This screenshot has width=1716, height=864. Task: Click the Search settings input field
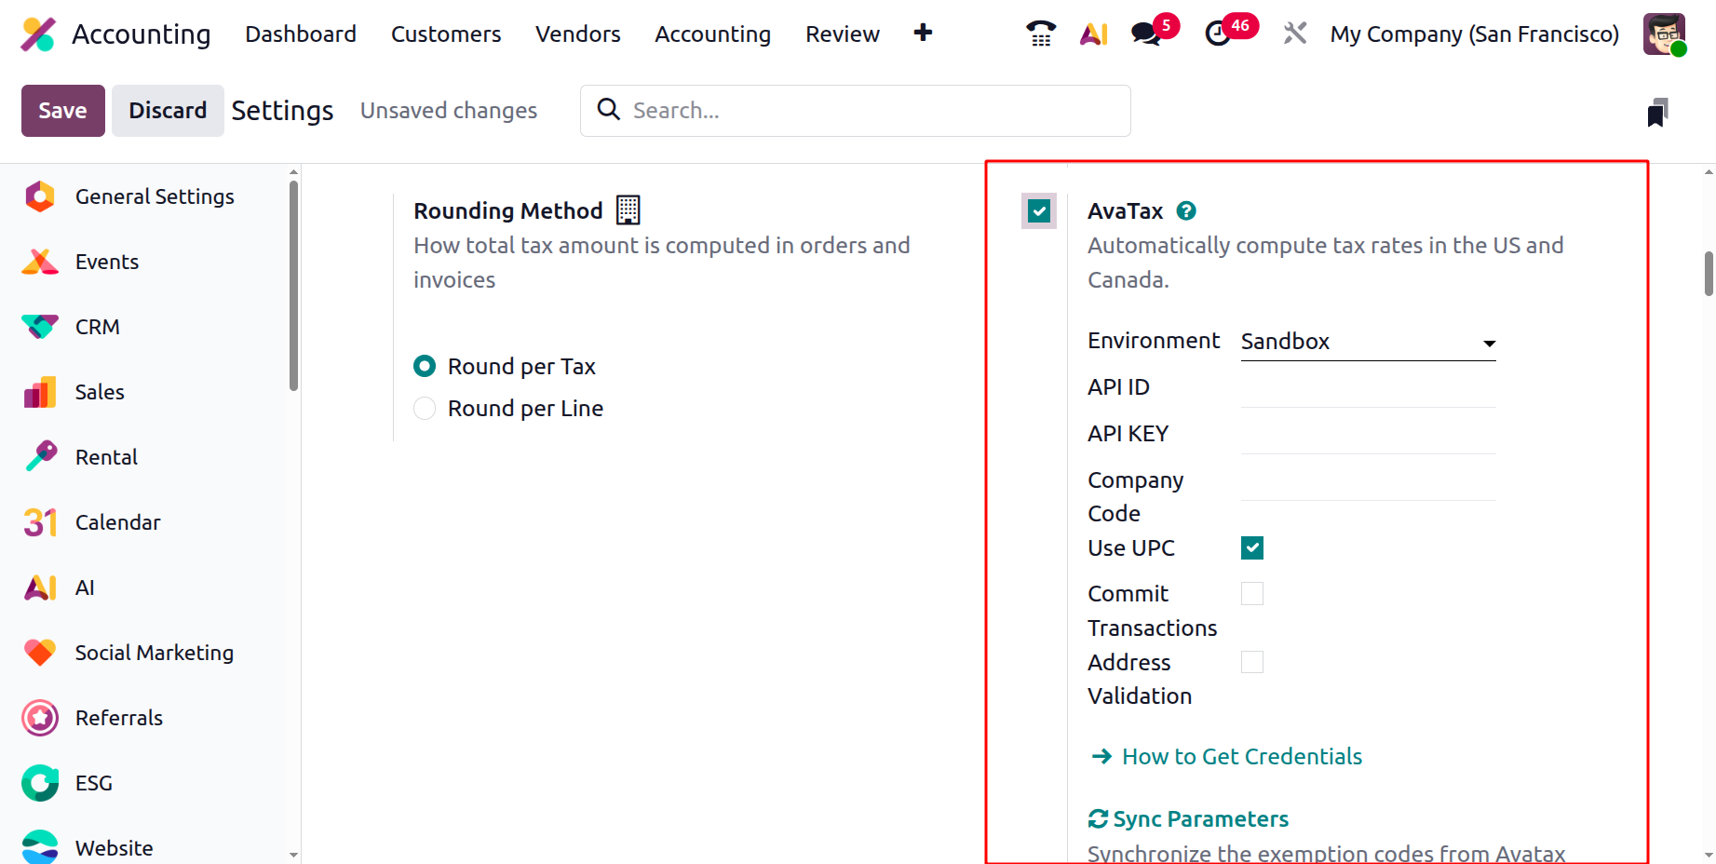866,111
